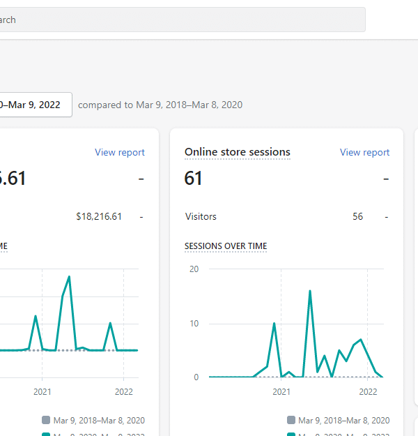The height and width of the screenshot is (436, 418).
Task: Click the tallest peak in sessions chart
Action: 309,291
